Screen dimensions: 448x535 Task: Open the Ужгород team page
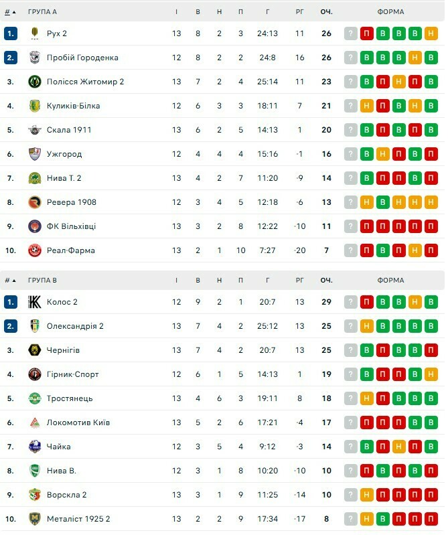click(64, 154)
